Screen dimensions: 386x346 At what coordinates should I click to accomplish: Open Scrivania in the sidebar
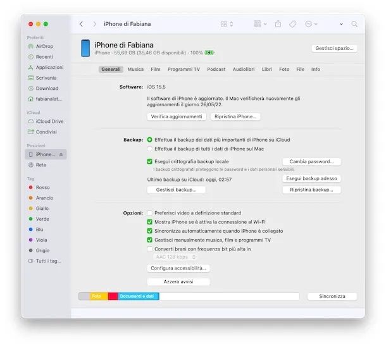pyautogui.click(x=42, y=78)
